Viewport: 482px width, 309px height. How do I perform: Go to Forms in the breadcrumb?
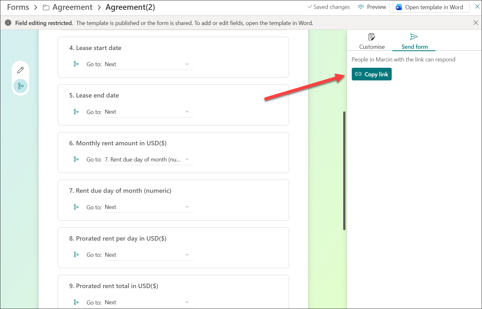point(18,7)
